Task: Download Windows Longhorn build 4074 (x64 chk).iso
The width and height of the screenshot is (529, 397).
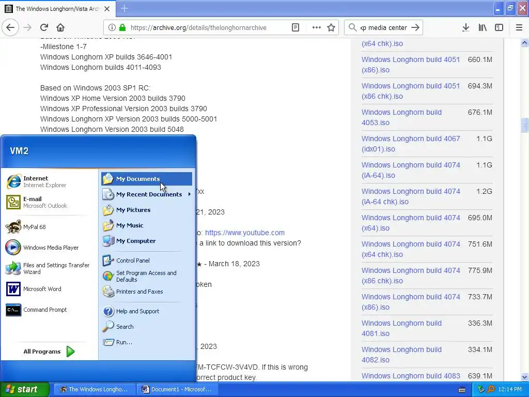Action: (x=411, y=249)
